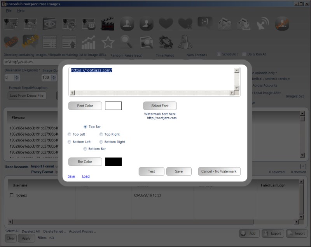Click the follow user icon with plus
Viewport: 311px width, 247px height.
[x=127, y=24]
